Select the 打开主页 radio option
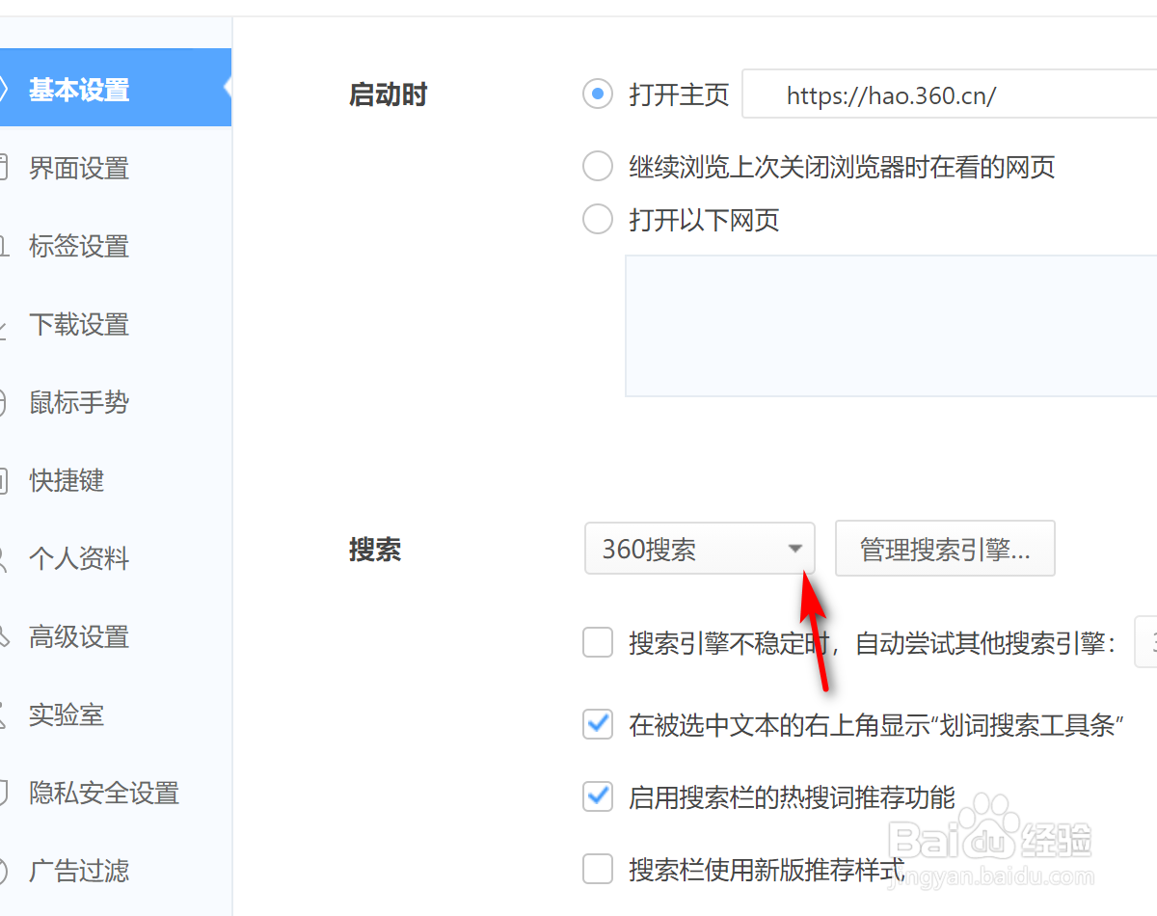 [x=598, y=94]
